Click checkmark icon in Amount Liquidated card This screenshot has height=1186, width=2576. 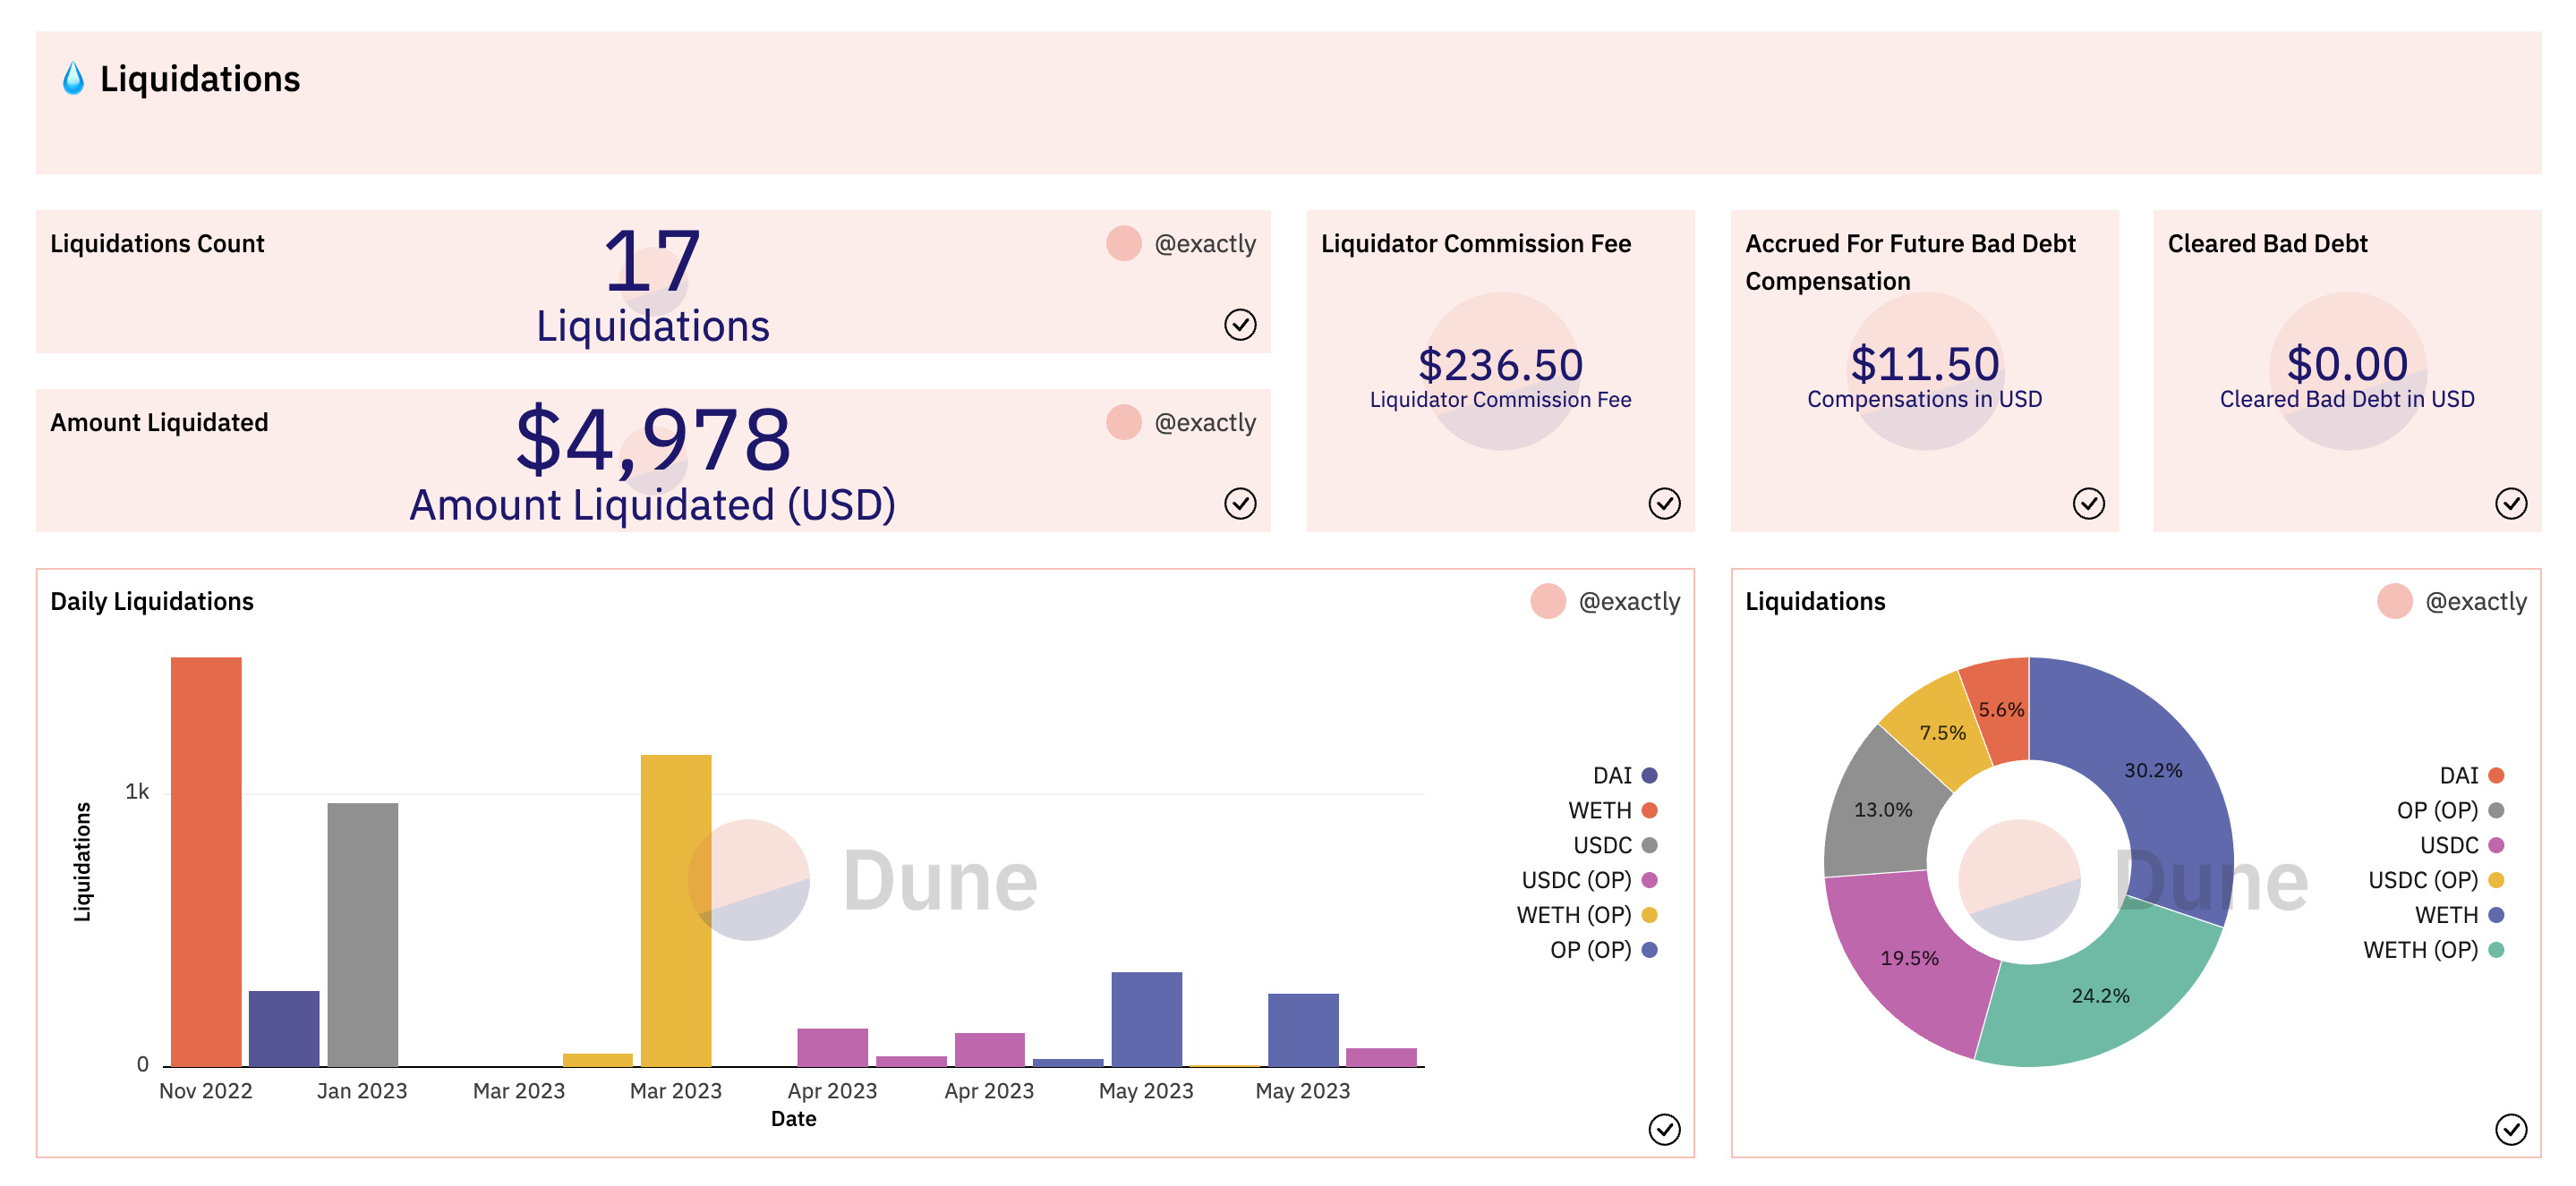click(1240, 504)
